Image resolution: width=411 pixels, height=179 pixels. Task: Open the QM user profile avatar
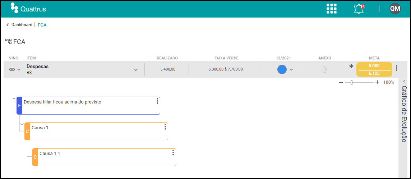tap(395, 9)
